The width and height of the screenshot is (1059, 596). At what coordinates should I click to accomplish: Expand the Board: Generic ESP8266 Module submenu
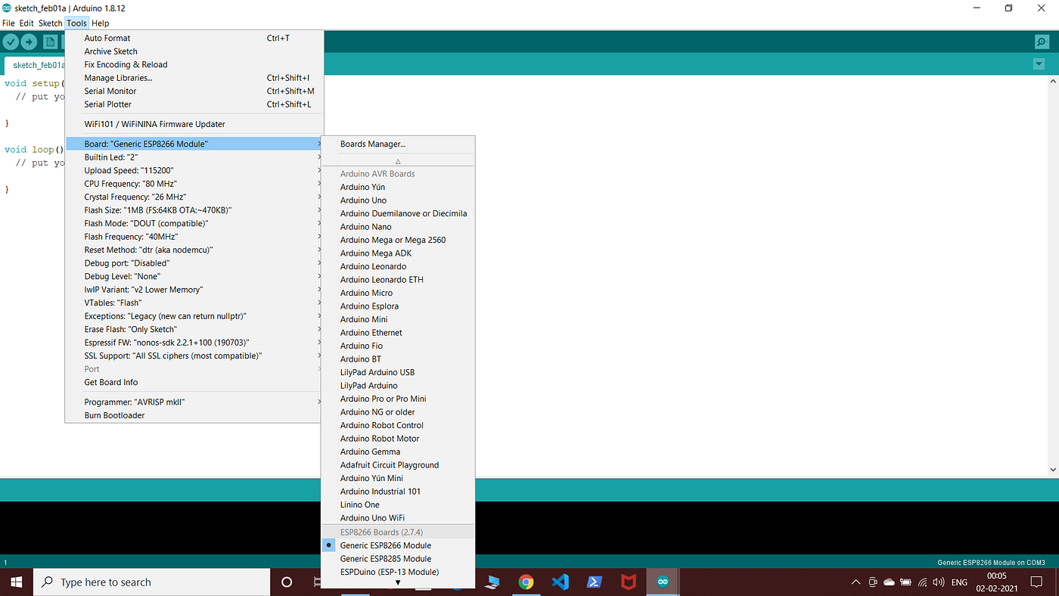[194, 144]
